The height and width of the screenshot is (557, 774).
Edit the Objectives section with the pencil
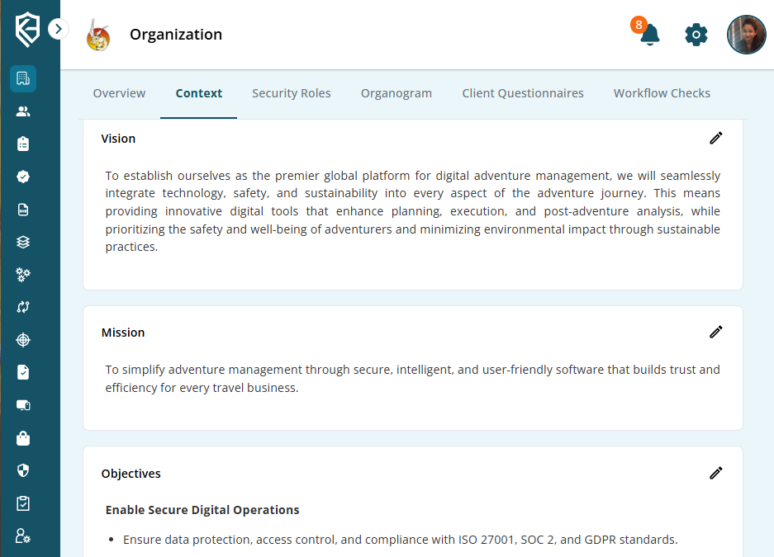tap(715, 473)
